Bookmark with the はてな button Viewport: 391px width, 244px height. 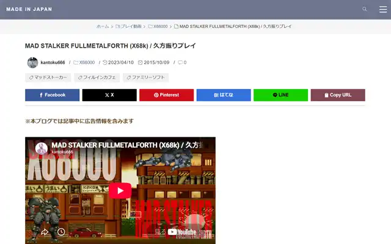(x=224, y=95)
